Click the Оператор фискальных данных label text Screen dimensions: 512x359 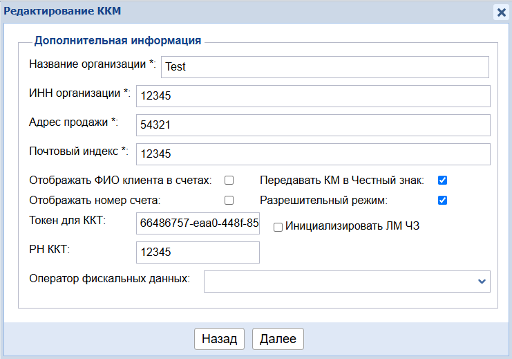[109, 279]
